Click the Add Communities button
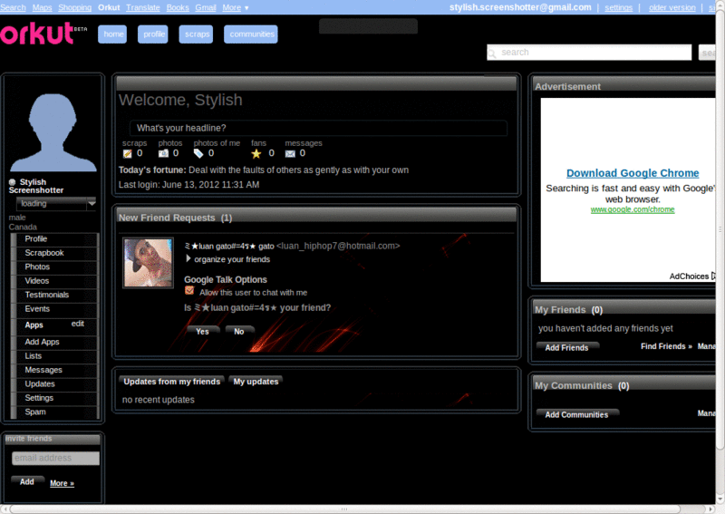Image resolution: width=725 pixels, height=514 pixels. [576, 414]
